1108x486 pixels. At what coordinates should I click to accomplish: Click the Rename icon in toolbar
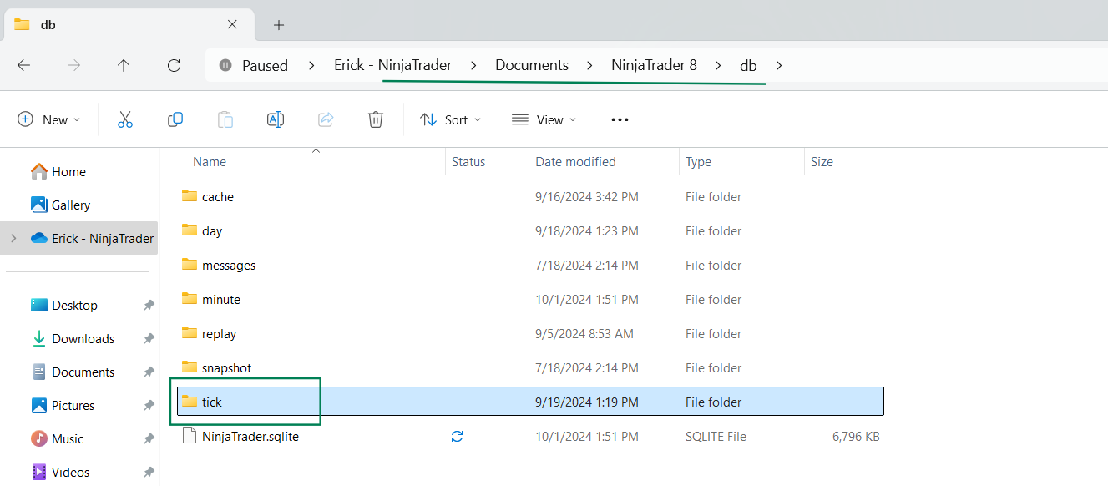coord(276,119)
